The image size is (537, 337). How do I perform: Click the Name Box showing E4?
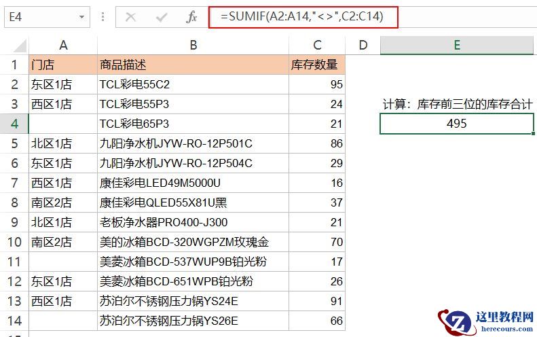point(47,16)
